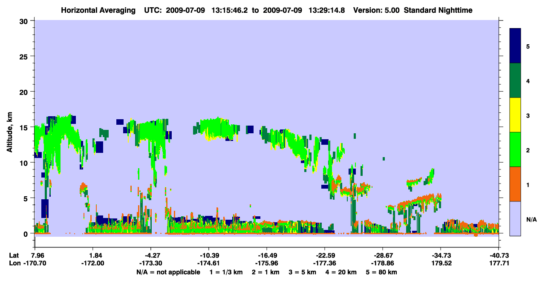Click legend text '3 = 5 km'

303,272
